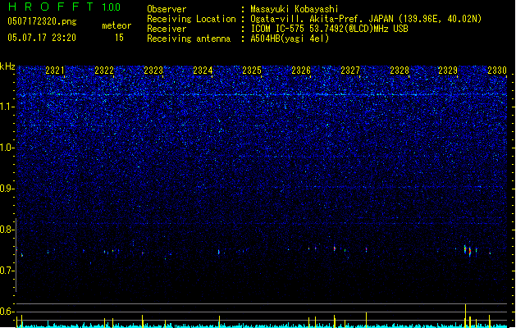Click the ICOM IC-575 receiver text
Viewport: 516px width, 328px height.
tap(329, 29)
